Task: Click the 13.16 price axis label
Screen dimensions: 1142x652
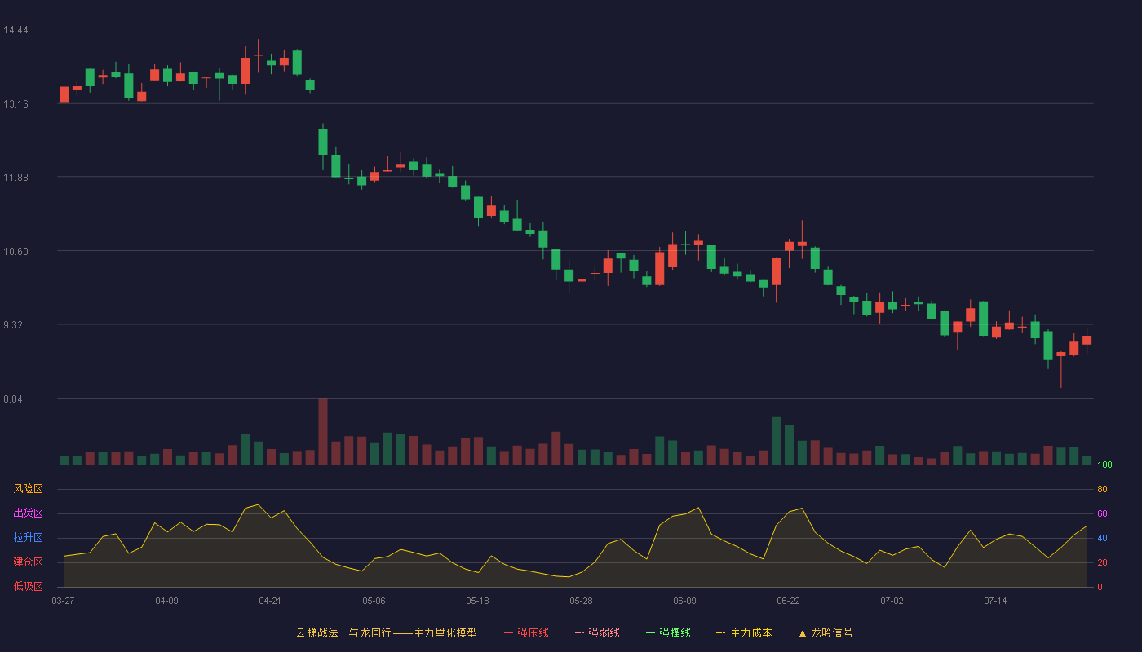Action: (x=15, y=104)
